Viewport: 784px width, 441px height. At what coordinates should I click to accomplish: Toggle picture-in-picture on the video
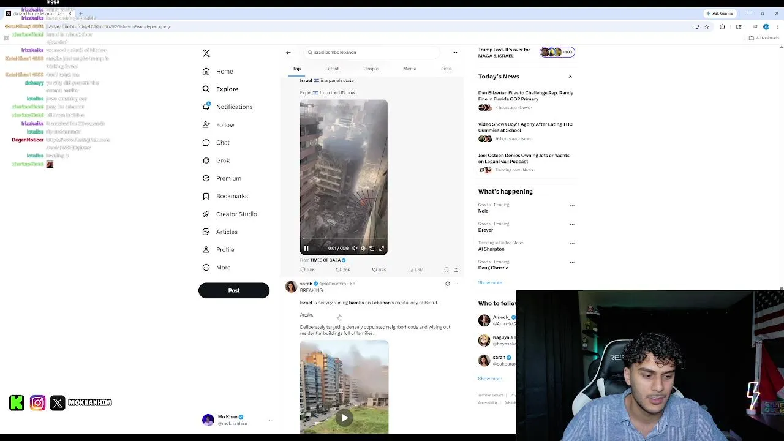372,248
